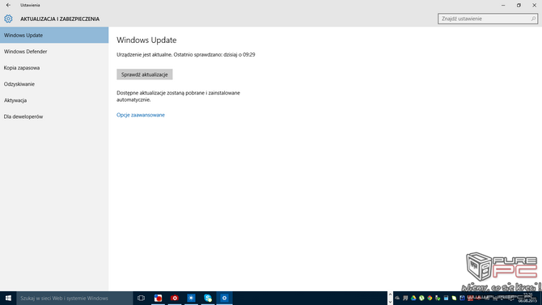
Task: Click taskbar search box Szukaj w sieci Web
Action: [74, 298]
